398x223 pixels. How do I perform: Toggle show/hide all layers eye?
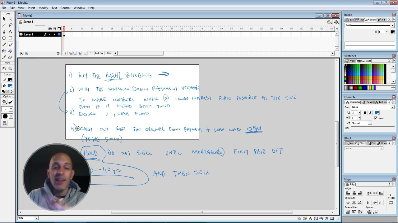pyautogui.click(x=50, y=29)
